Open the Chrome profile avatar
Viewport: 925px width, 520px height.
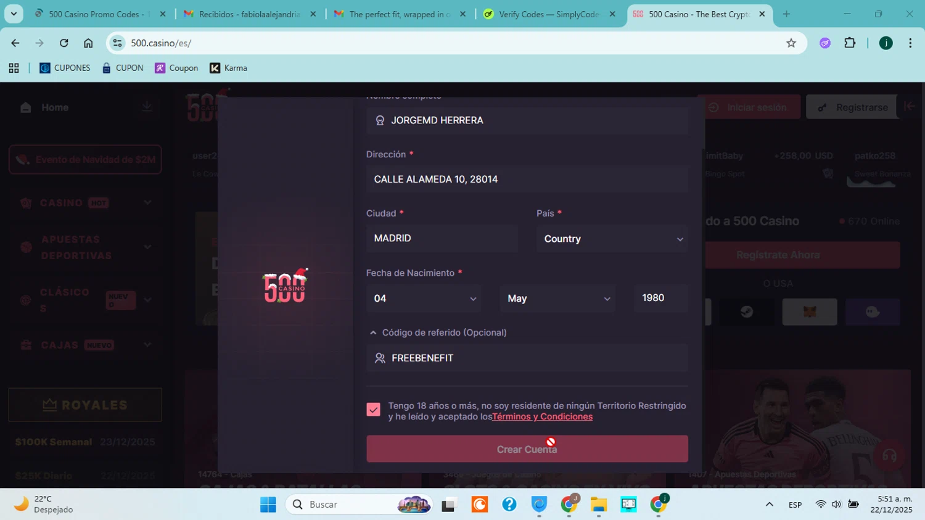(x=886, y=43)
